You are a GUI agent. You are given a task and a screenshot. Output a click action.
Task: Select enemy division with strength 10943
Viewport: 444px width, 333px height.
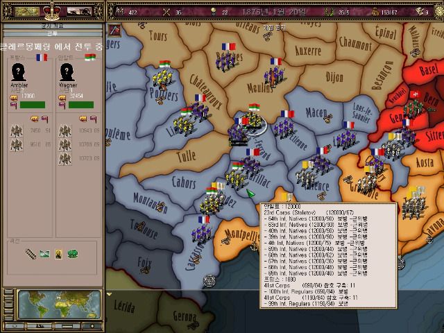point(78,131)
